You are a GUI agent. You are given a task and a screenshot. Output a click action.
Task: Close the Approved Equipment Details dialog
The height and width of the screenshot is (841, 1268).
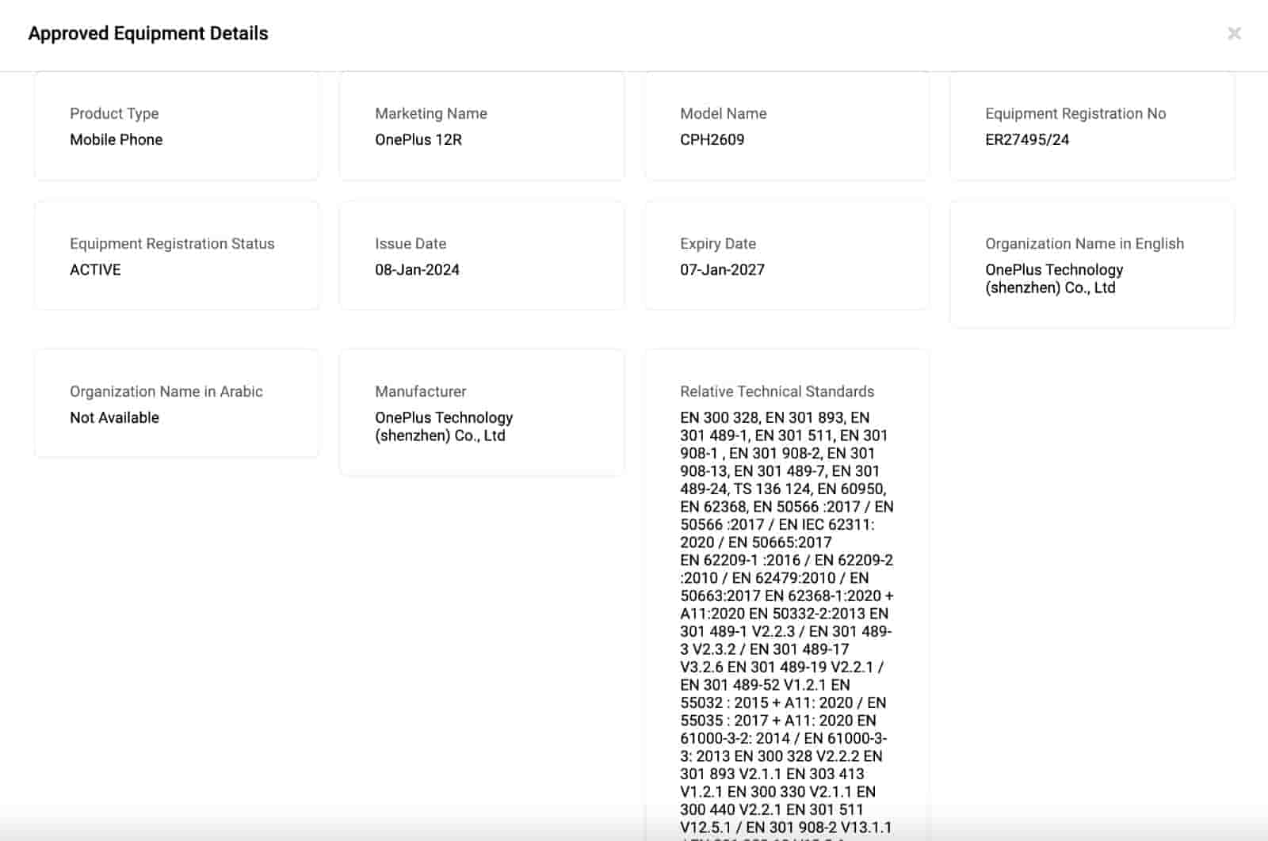tap(1234, 33)
